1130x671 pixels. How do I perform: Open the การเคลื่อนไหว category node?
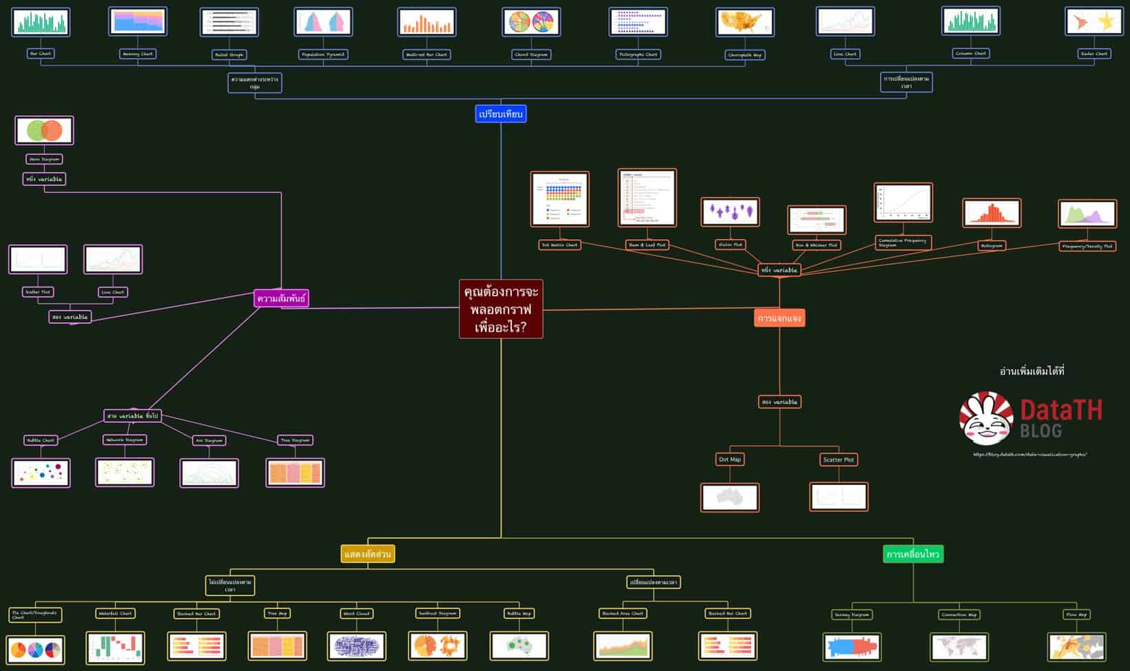[912, 553]
